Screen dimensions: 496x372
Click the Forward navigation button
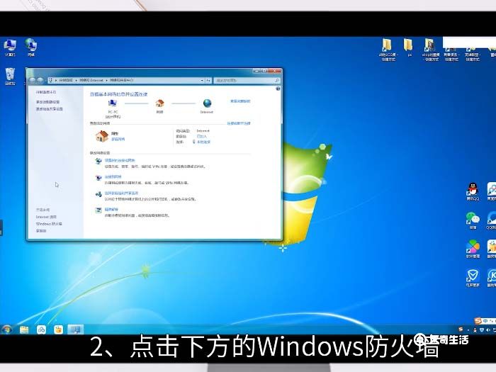(40, 80)
